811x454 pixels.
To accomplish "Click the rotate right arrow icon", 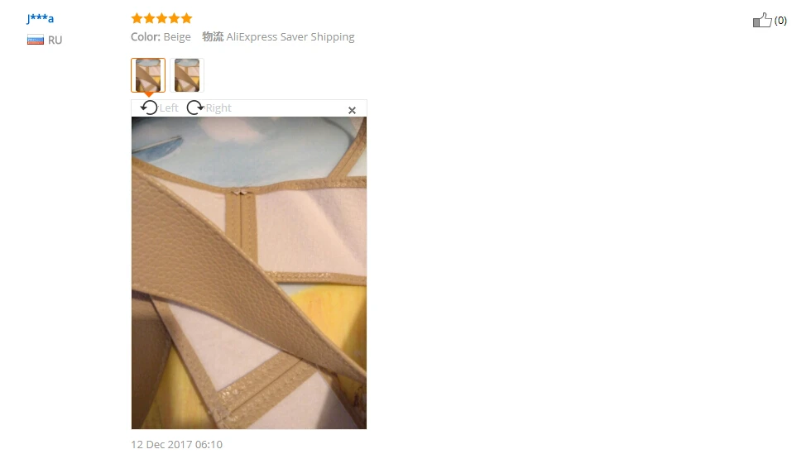I will pyautogui.click(x=195, y=108).
